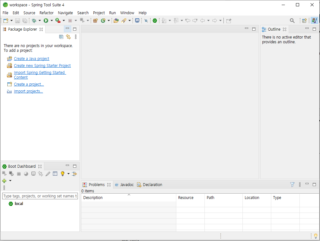Collapse All in Package Explorer
Screen dimensions: 320x241
point(61,37)
